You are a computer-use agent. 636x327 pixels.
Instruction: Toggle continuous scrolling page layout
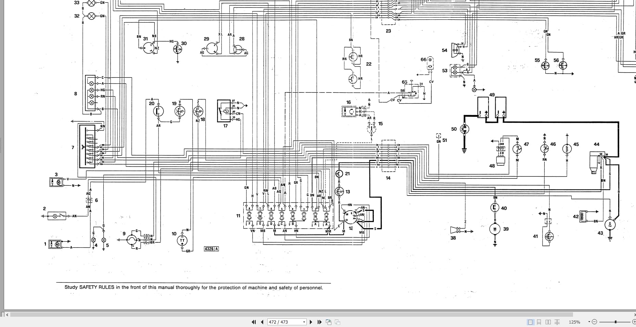[539, 322]
